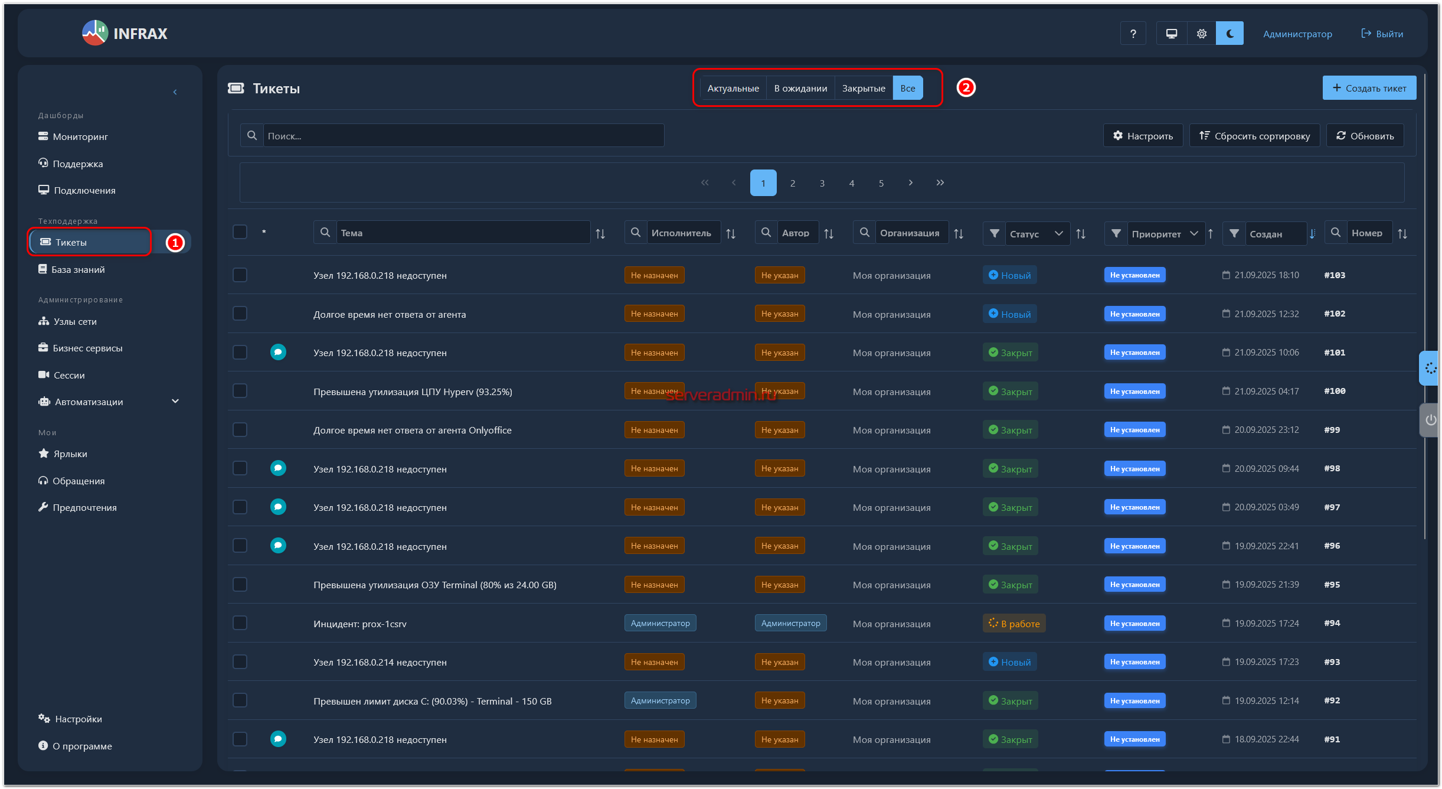Click filter funnel icon for Создан
Image resolution: width=1442 pixels, height=789 pixels.
click(x=1234, y=233)
